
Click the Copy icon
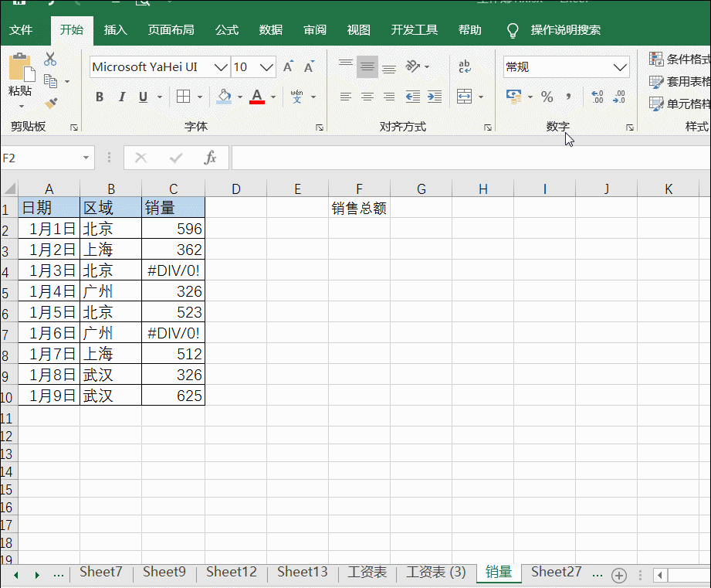[x=50, y=81]
